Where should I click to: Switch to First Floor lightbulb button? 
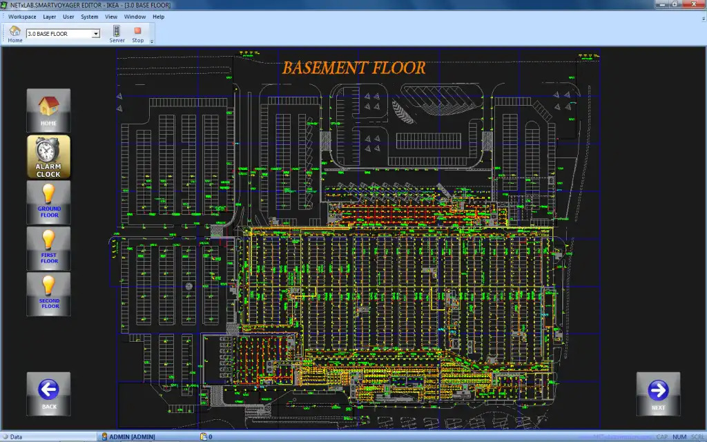[x=48, y=247]
